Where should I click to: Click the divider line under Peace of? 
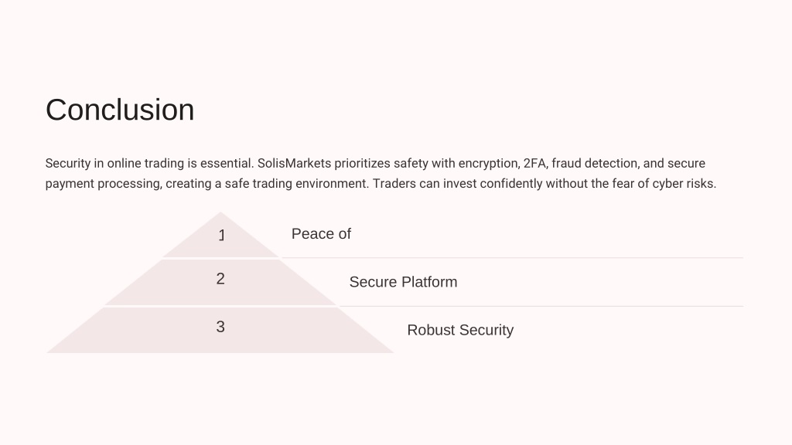[512, 258]
